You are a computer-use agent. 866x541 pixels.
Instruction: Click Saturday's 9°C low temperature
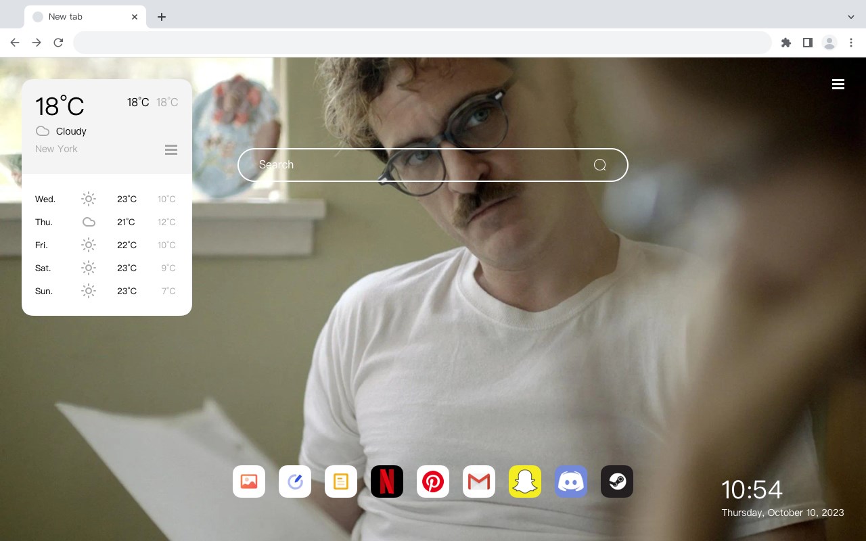168,268
